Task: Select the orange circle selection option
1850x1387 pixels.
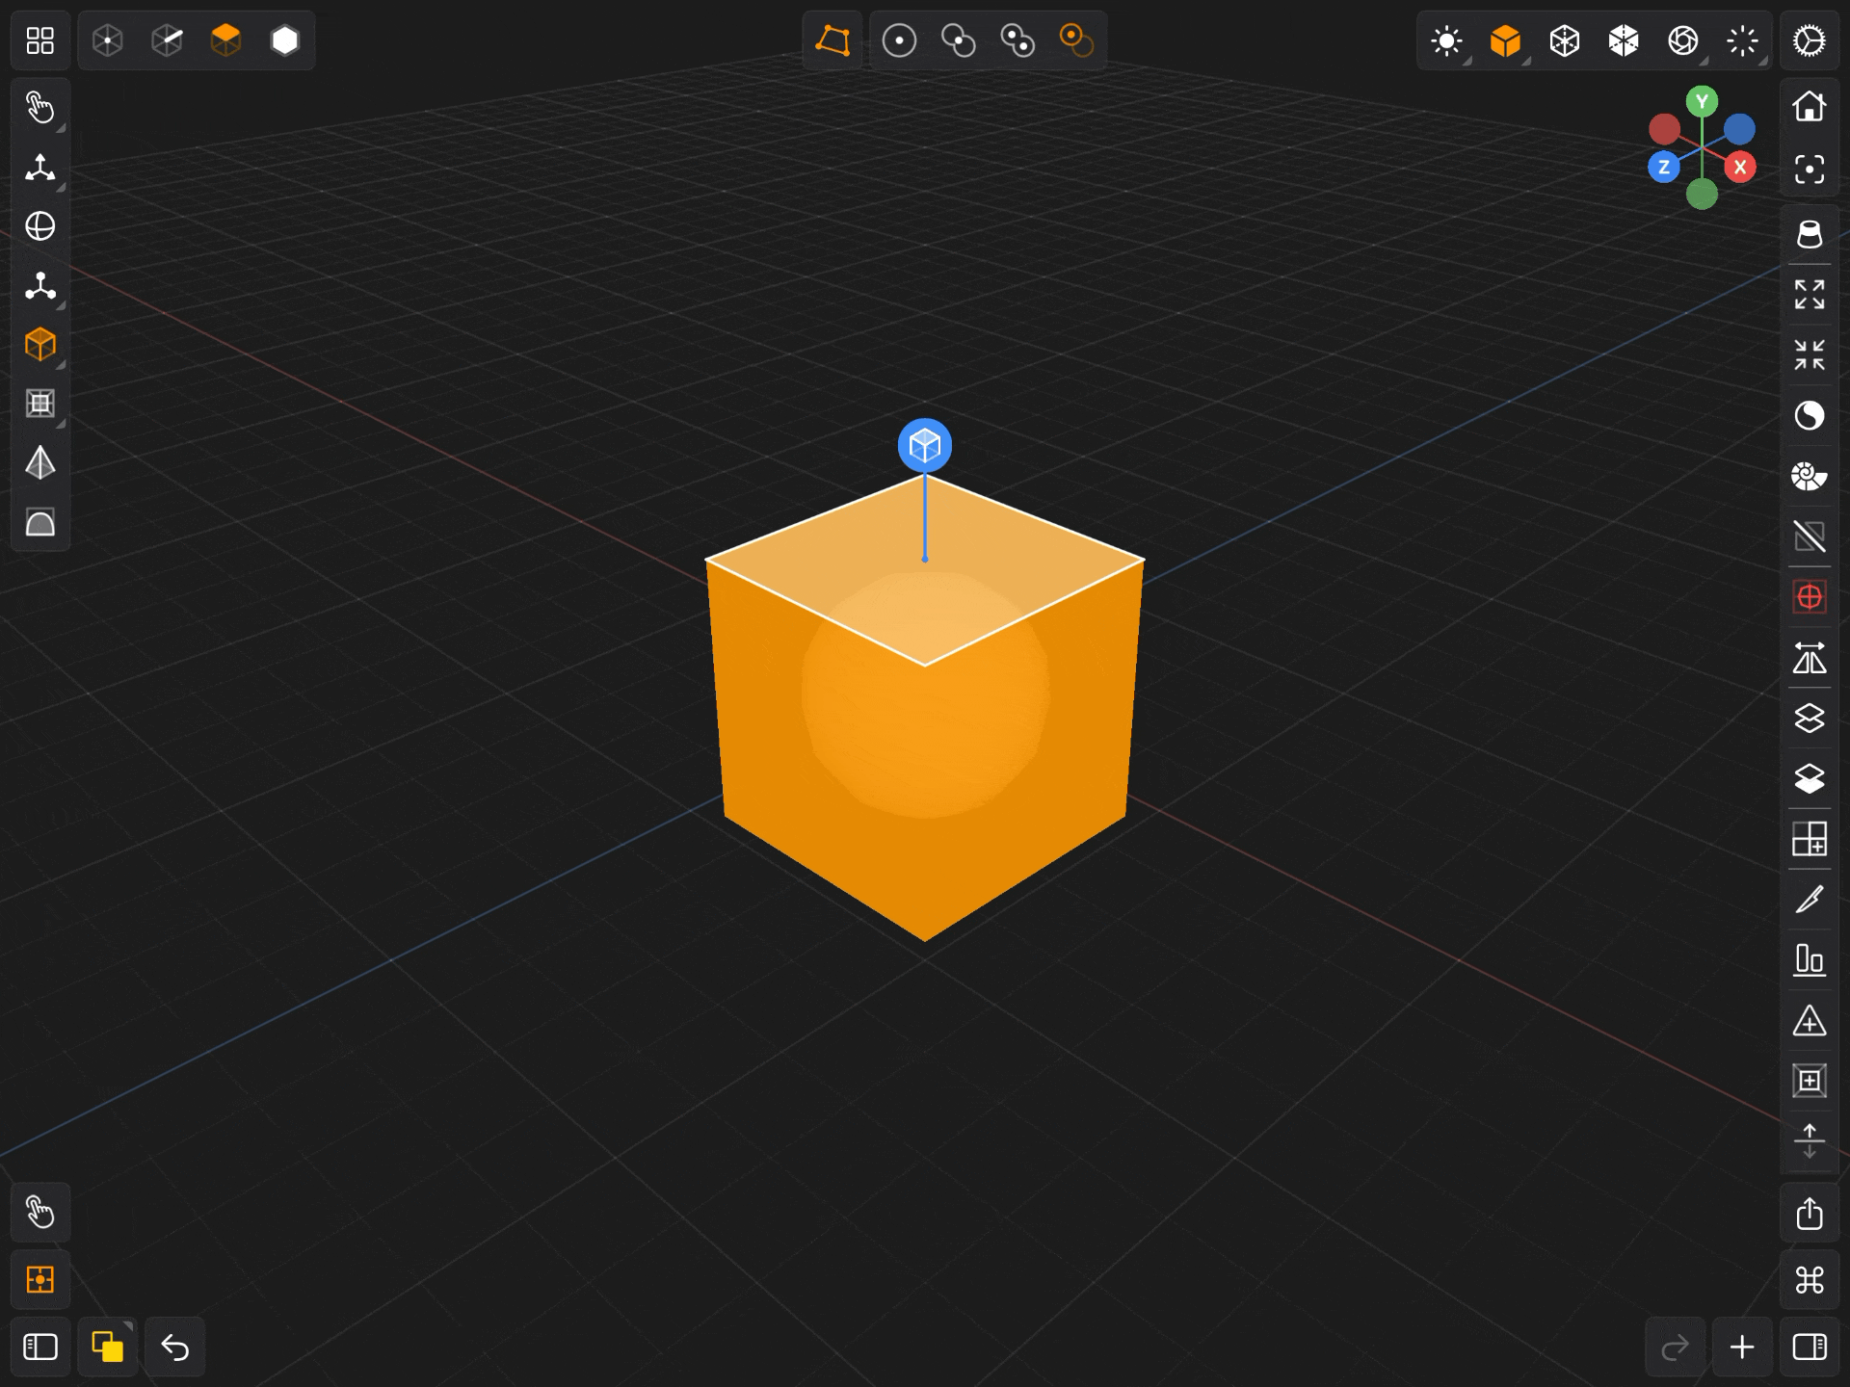Action: coord(1076,40)
